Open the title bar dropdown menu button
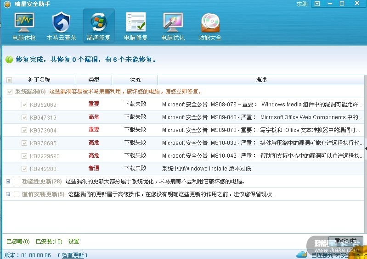This screenshot has height=259, width=367. (317, 4)
